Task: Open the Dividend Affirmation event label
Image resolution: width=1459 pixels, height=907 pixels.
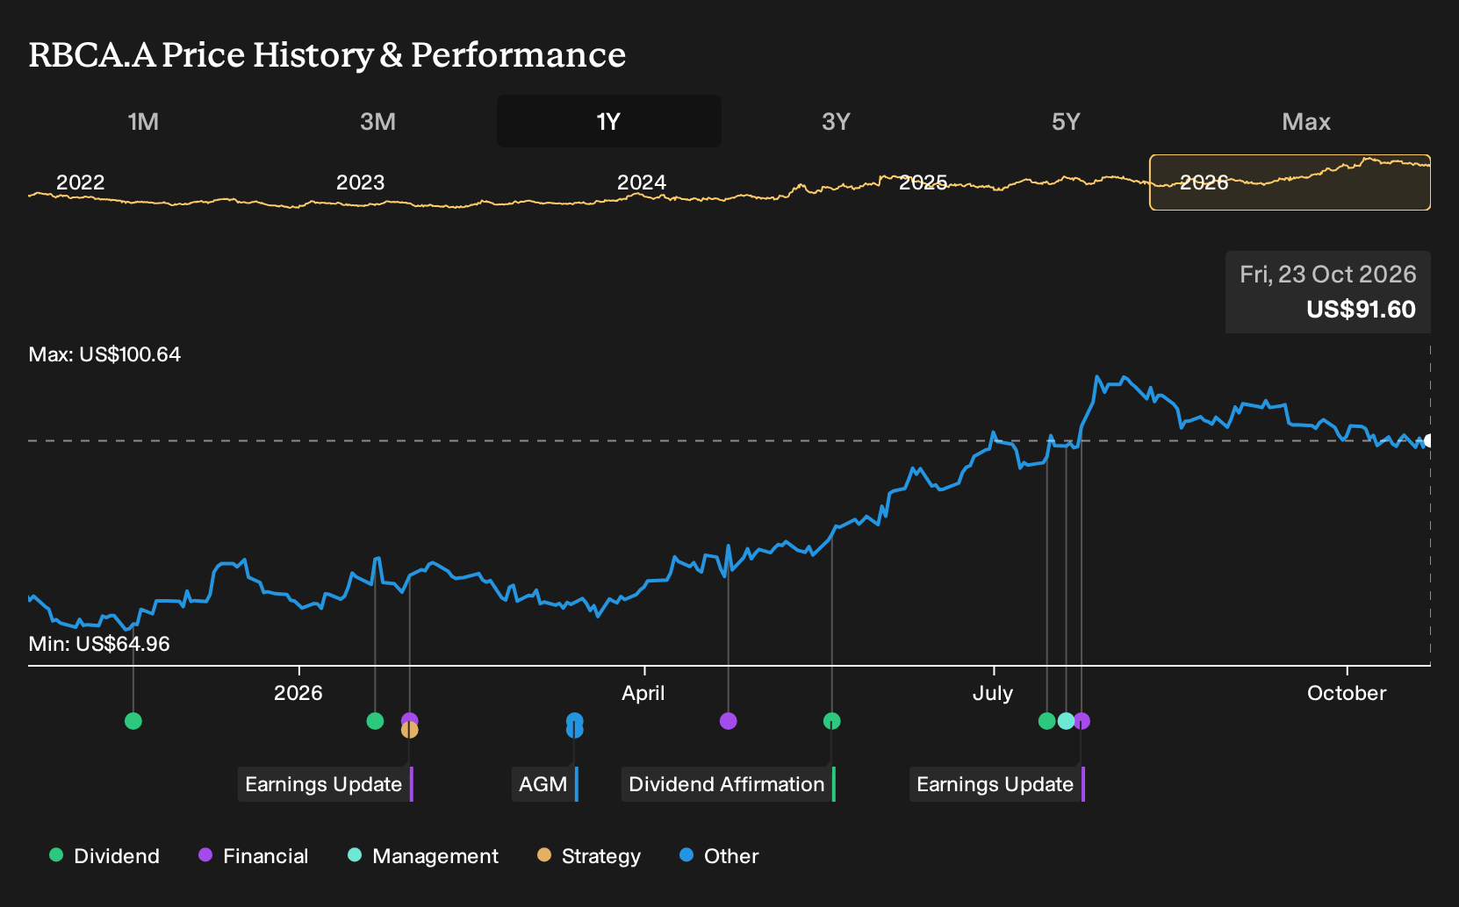Action: [729, 784]
